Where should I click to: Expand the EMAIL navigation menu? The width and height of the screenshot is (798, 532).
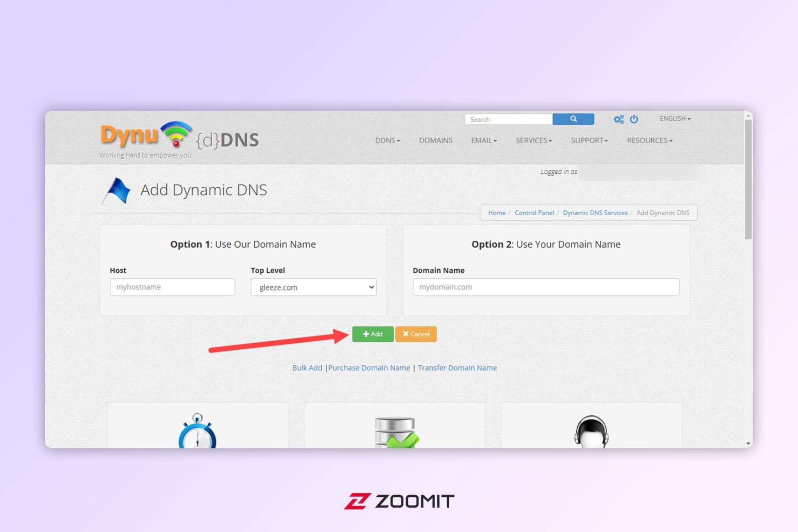coord(483,140)
